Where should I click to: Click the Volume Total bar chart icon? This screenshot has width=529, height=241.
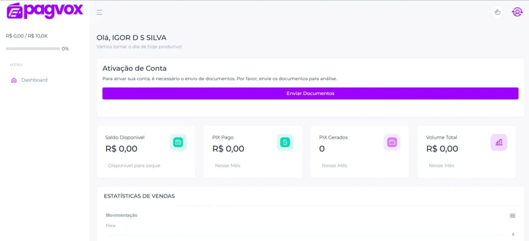click(x=499, y=142)
